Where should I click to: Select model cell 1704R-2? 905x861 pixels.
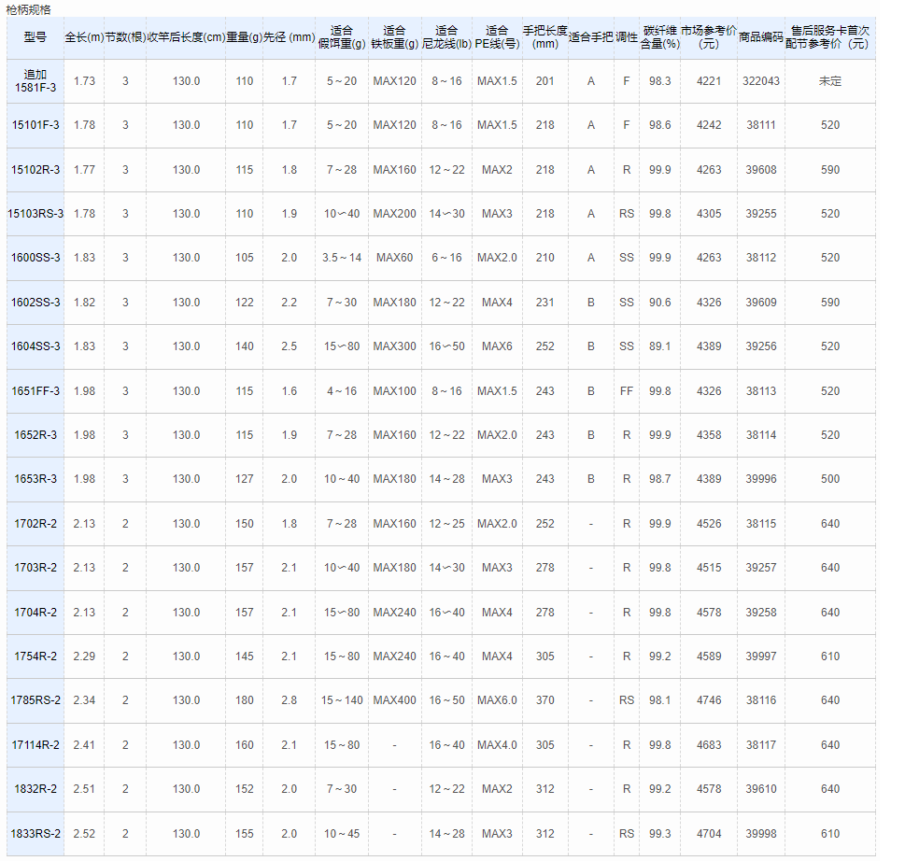click(35, 613)
